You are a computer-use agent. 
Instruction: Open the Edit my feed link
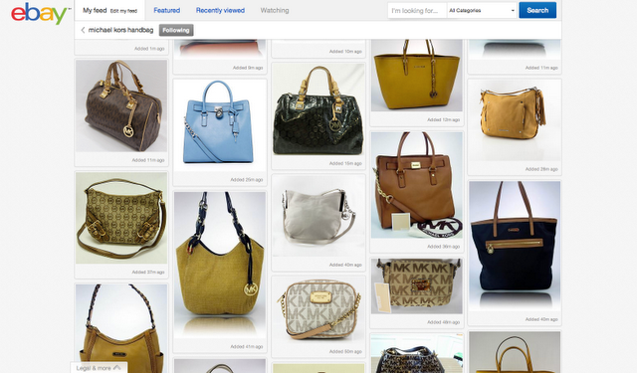[123, 11]
